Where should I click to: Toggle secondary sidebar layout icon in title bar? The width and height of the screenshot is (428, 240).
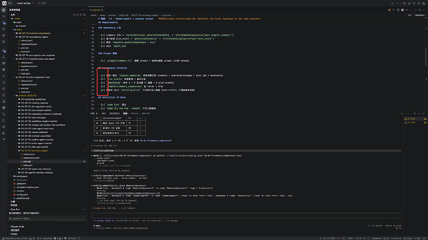(x=414, y=3)
